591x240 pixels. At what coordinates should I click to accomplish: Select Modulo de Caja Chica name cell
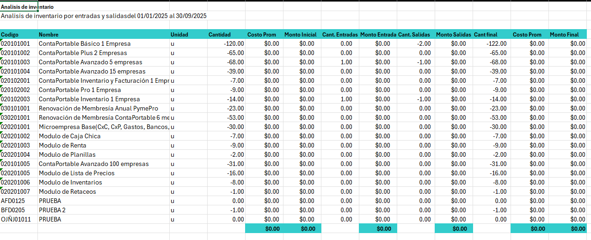(104, 136)
